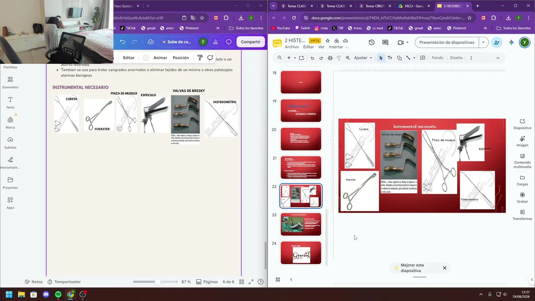Expand the new slide layout dropdown arrow
535x301 pixels.
(x=295, y=58)
